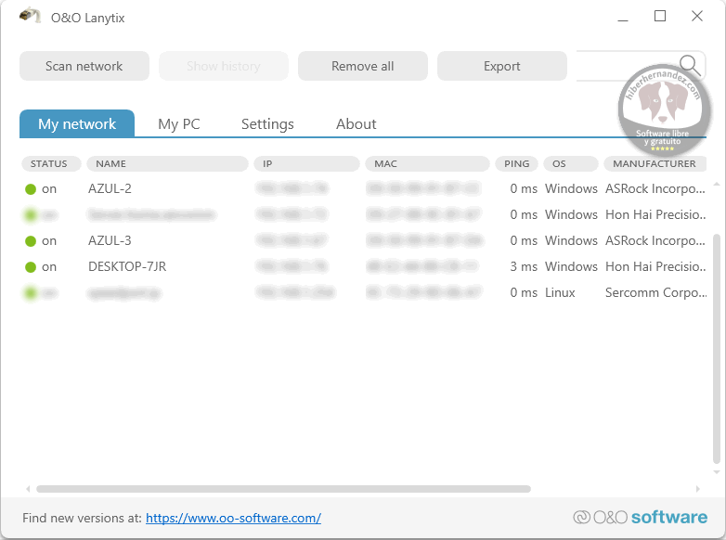Click the O&O software logo
726x540 pixels.
pos(640,517)
